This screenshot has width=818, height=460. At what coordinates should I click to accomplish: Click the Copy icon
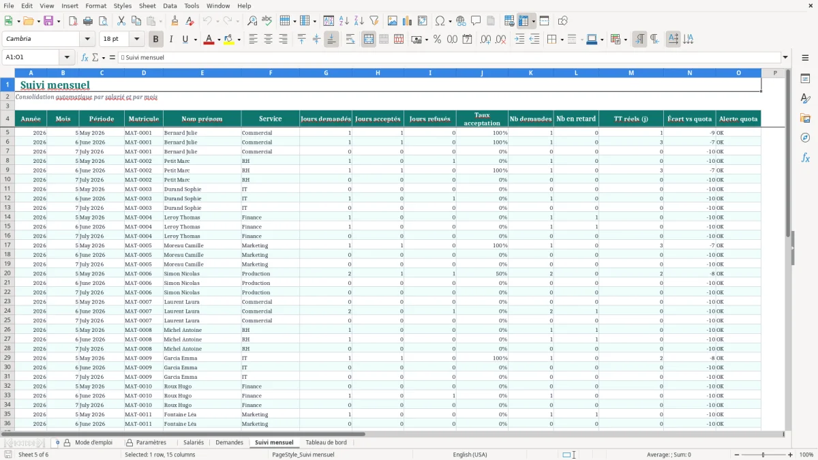point(136,21)
